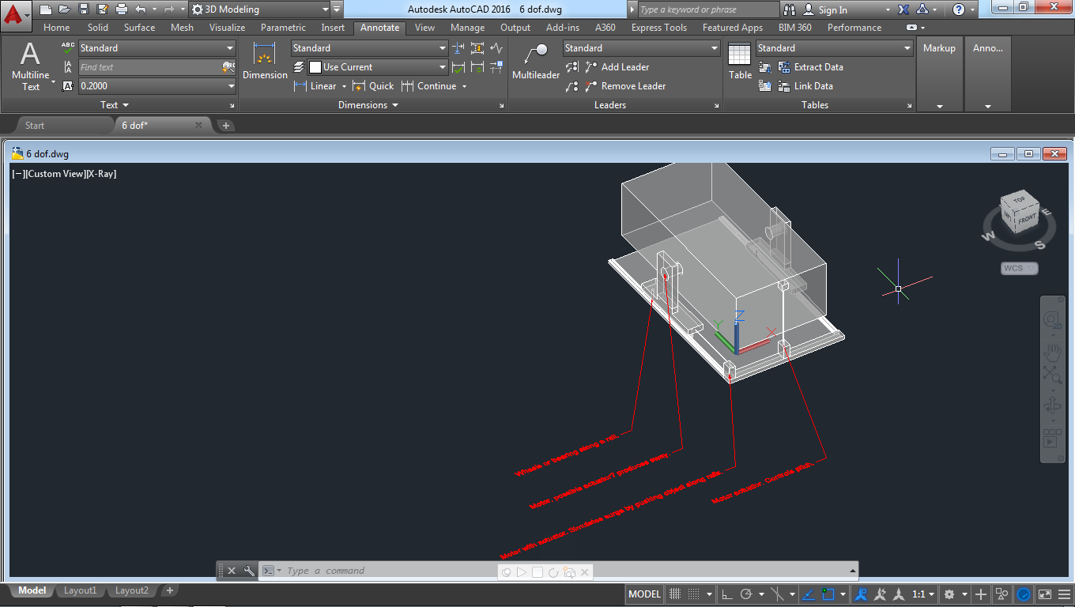Toggle object snap tracking in status bar
This screenshot has width=1075, height=607.
(808, 594)
